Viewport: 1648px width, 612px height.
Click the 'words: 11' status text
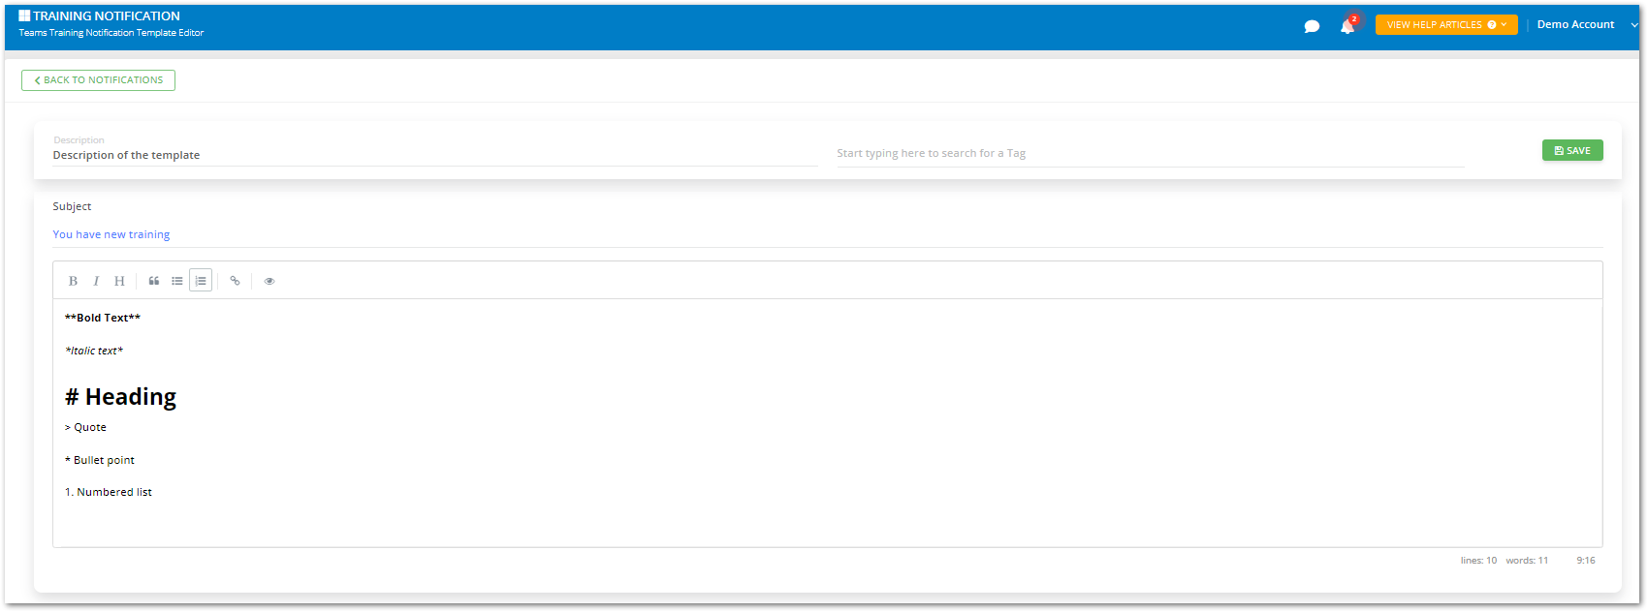(x=1527, y=561)
